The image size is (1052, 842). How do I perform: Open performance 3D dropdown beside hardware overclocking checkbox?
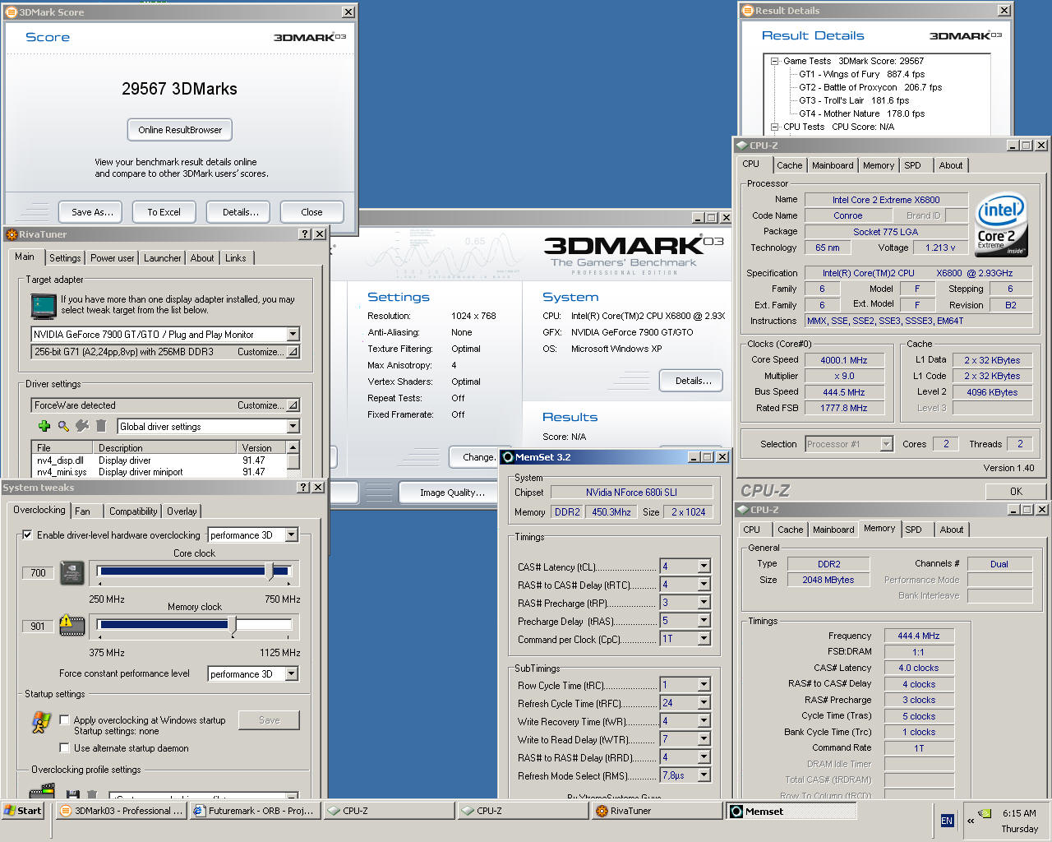pyautogui.click(x=292, y=534)
